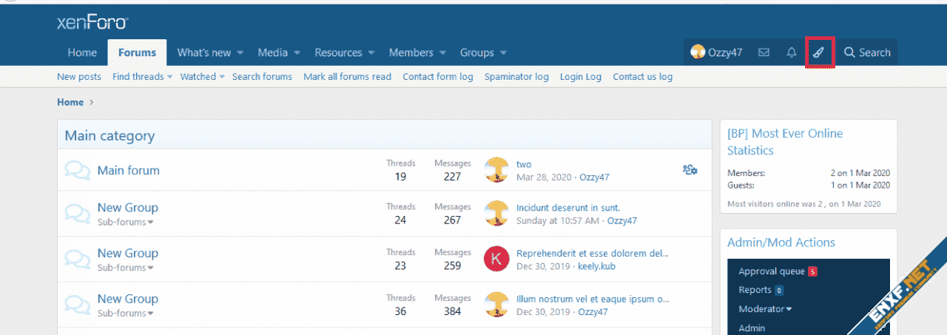Image resolution: width=947 pixels, height=335 pixels.
Task: Open the Spaminator log
Action: point(516,77)
